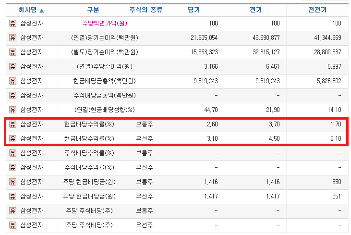Click the 유 icon in 주당 주식배당 우선주 row
Screen dimensions: 351x235
(12, 225)
